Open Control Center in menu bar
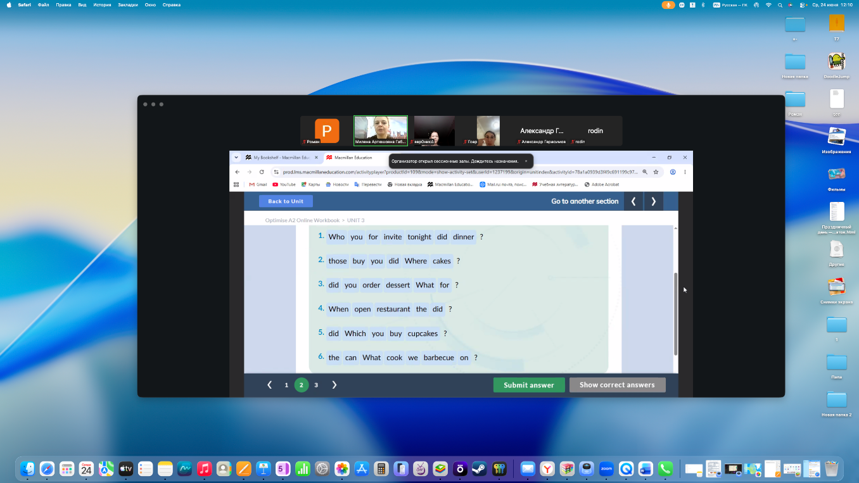This screenshot has height=483, width=859. (x=803, y=4)
